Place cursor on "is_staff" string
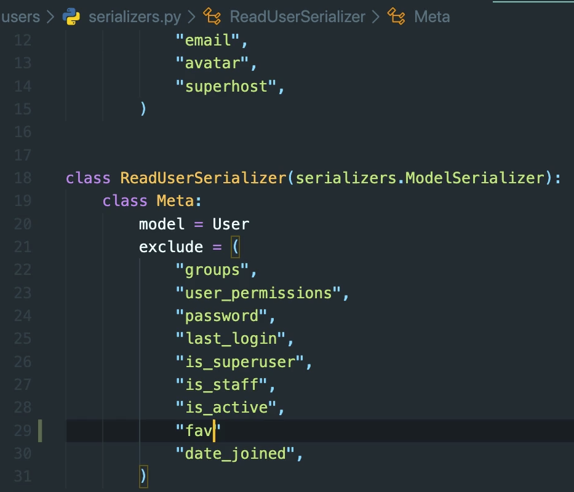Screen dimensions: 574x492 click(221, 385)
